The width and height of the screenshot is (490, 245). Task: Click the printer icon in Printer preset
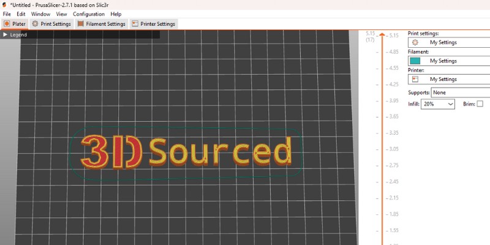coord(415,80)
